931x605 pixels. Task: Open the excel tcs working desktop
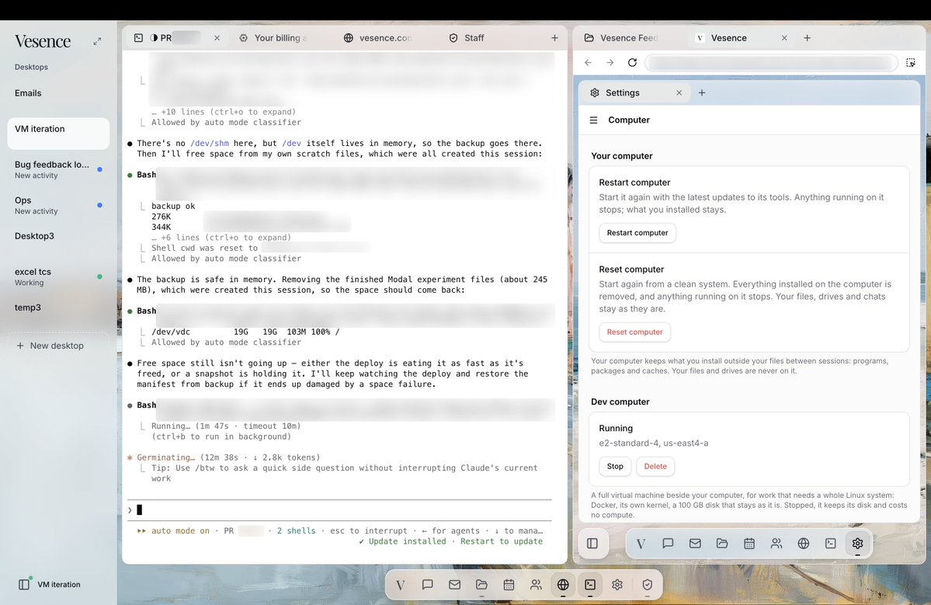coord(58,276)
